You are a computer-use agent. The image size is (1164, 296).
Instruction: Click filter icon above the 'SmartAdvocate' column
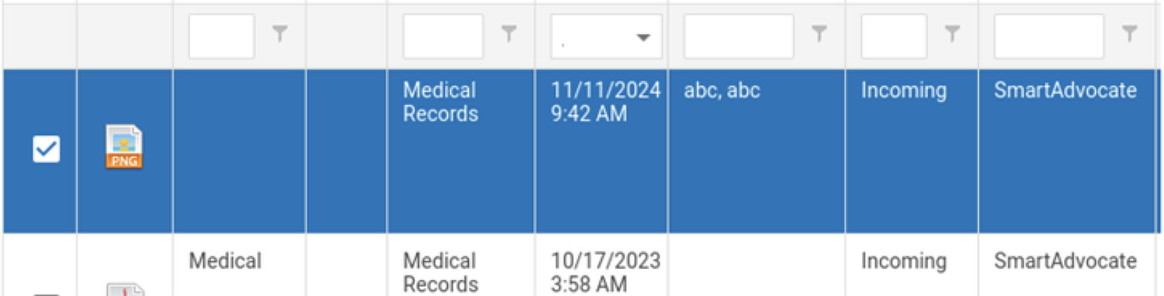pyautogui.click(x=1130, y=34)
